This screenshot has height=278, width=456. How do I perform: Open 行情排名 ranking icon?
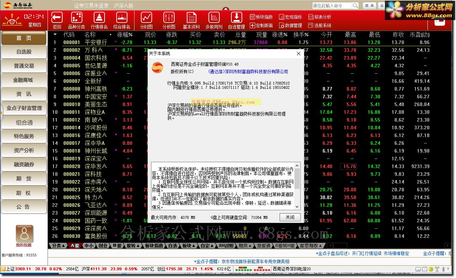[99, 18]
